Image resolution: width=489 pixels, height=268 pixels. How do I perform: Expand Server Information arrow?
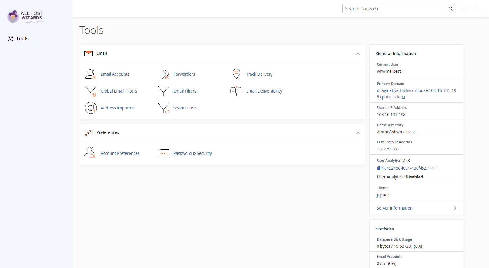[x=455, y=208]
